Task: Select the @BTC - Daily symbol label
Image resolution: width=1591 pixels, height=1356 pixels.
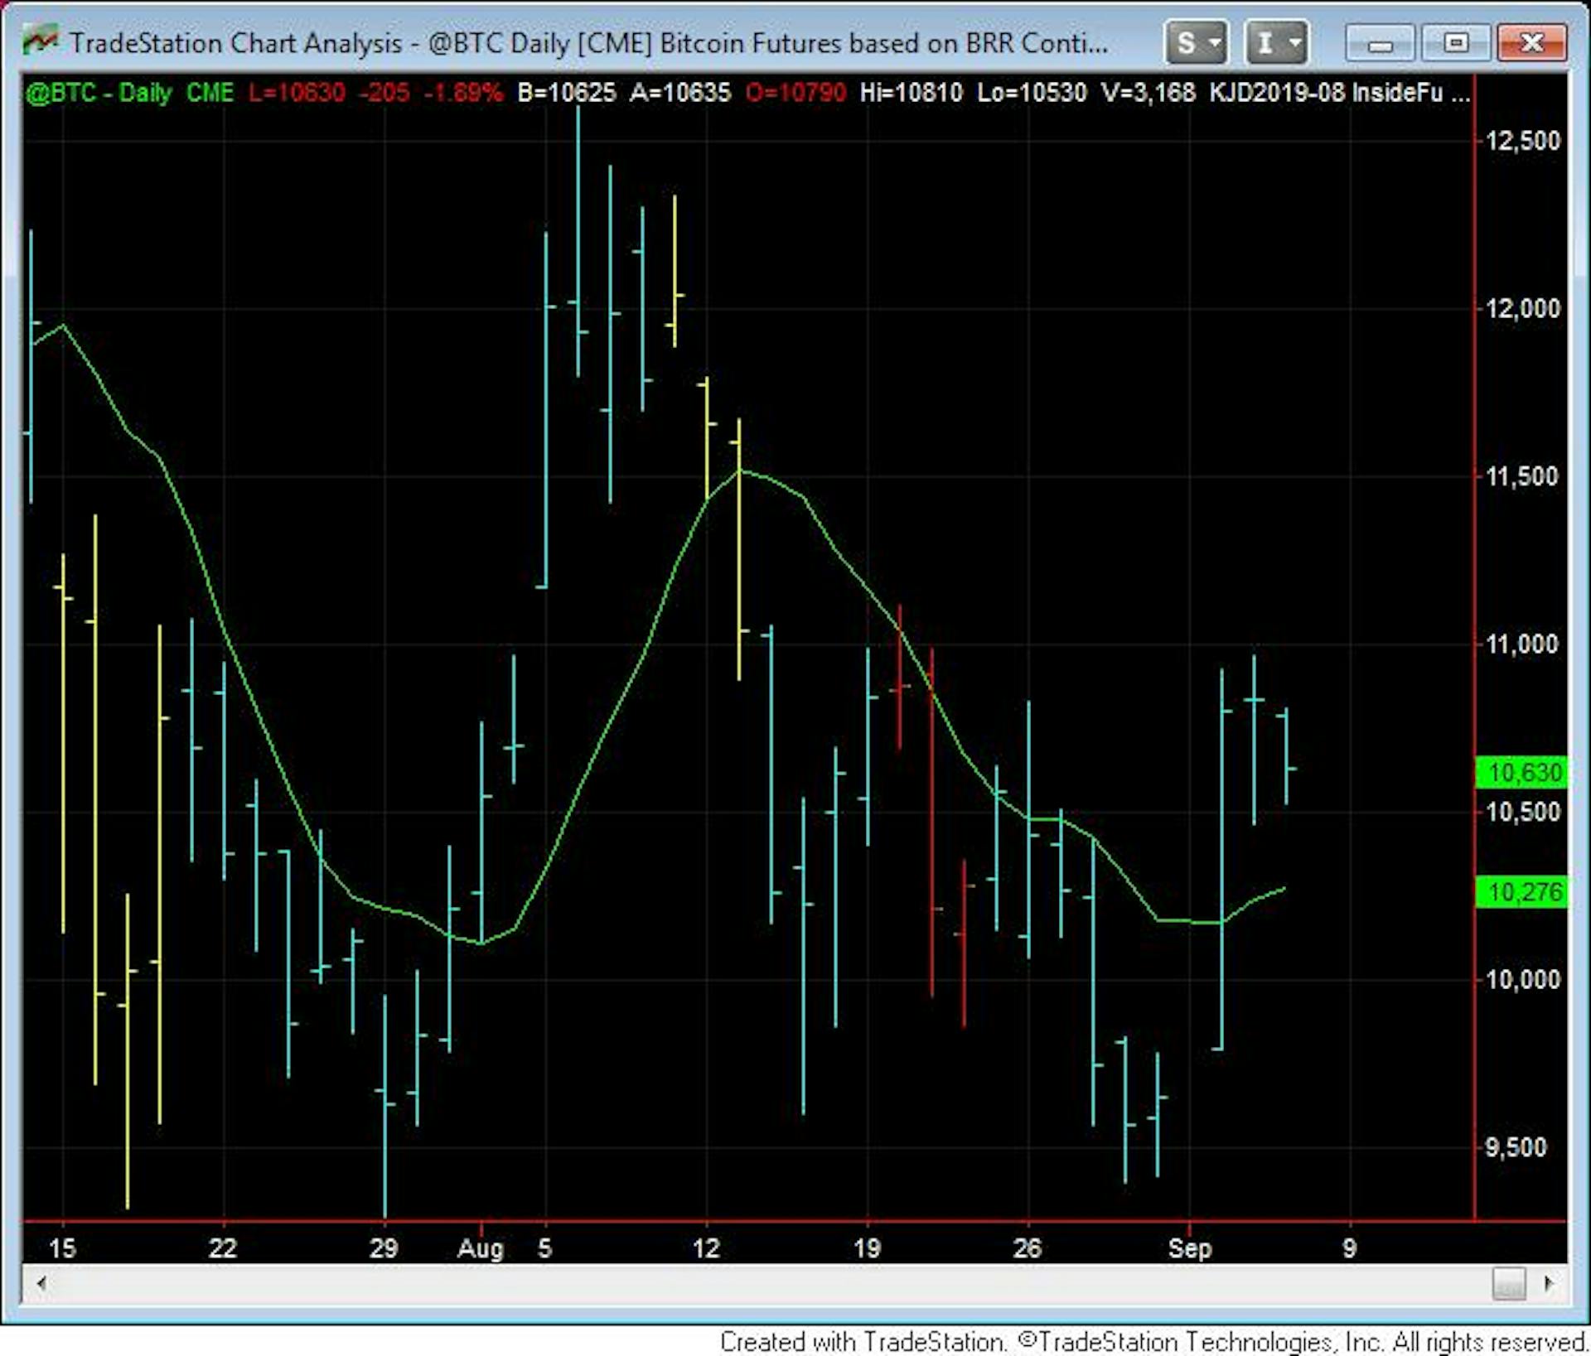Action: click(99, 93)
